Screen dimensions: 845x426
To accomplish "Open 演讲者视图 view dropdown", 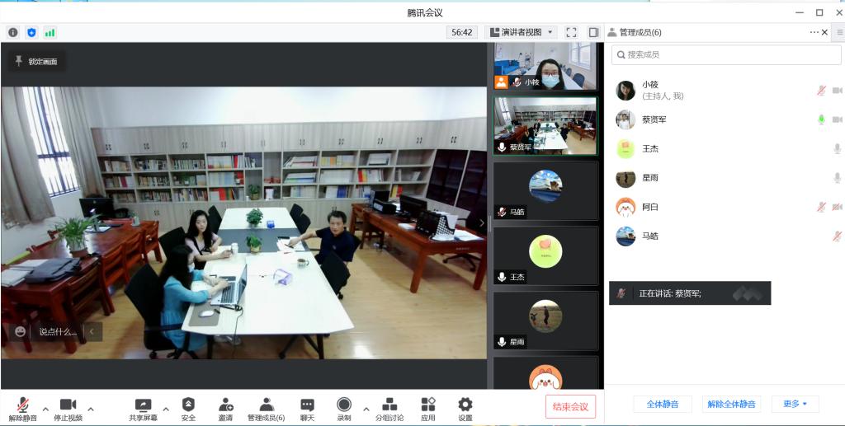I will pos(522,32).
